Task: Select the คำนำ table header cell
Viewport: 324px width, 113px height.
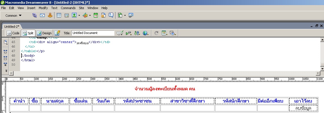Action: coord(19,101)
